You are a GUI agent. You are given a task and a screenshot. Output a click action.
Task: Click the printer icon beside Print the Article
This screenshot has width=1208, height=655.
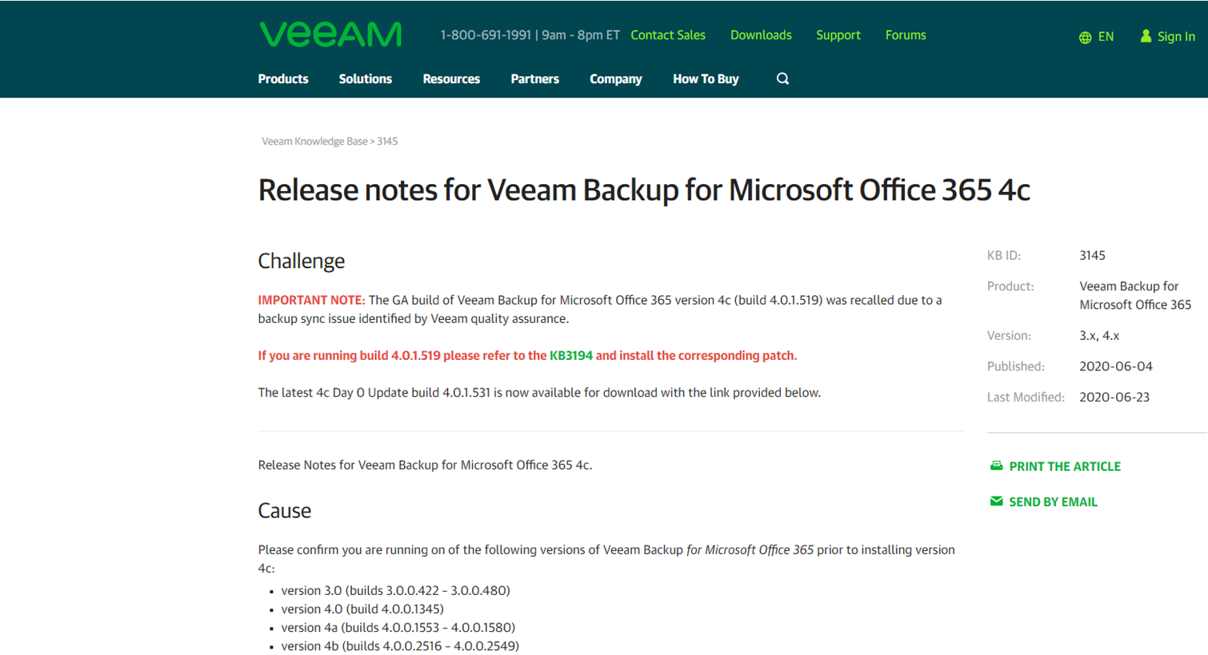pos(996,465)
